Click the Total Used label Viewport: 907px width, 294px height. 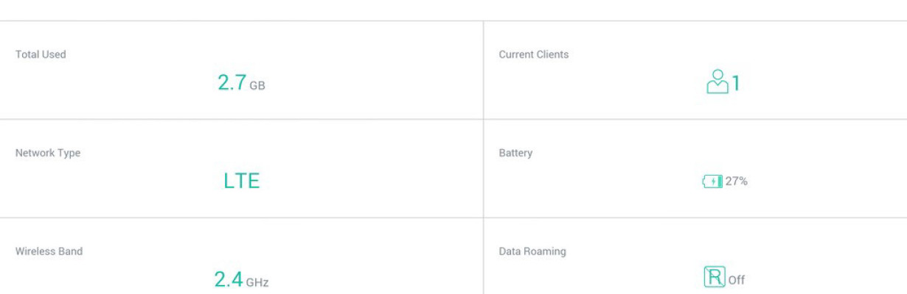point(41,54)
